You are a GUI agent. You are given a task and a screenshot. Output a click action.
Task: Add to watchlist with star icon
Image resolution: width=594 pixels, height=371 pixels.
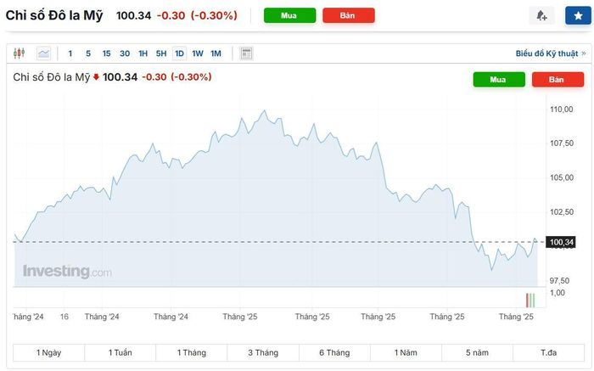coord(578,15)
